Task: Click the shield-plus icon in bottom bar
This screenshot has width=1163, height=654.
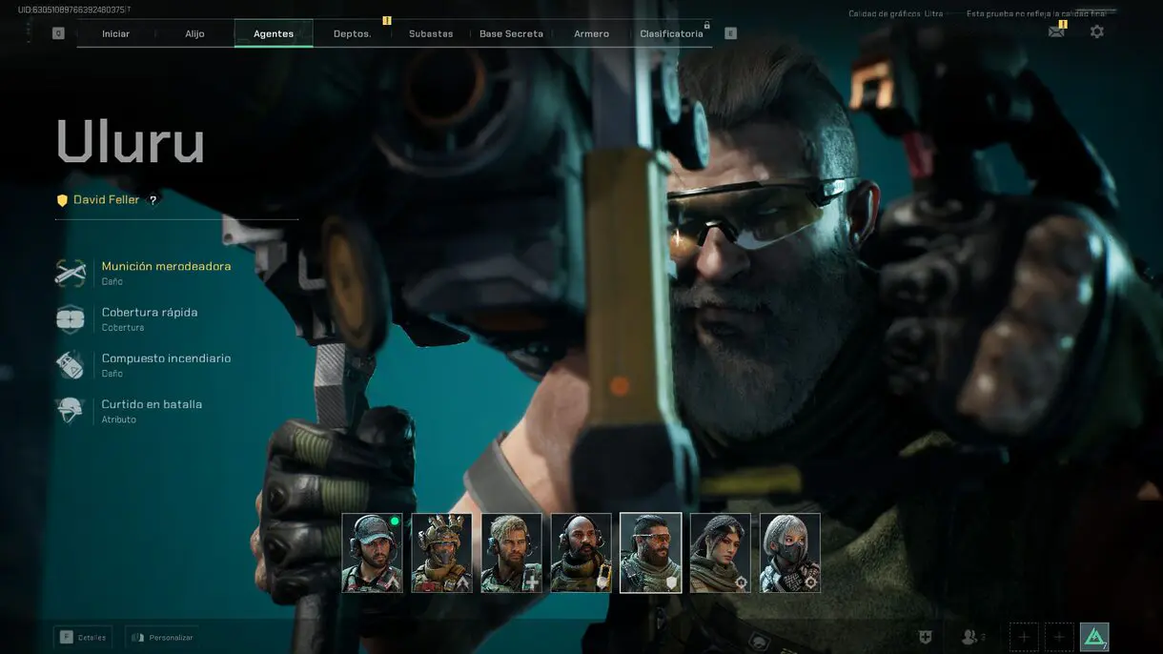Action: coord(925,637)
